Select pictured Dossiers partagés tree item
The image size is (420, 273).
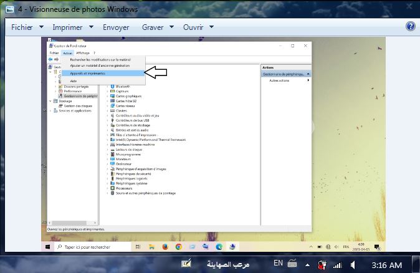(76, 87)
